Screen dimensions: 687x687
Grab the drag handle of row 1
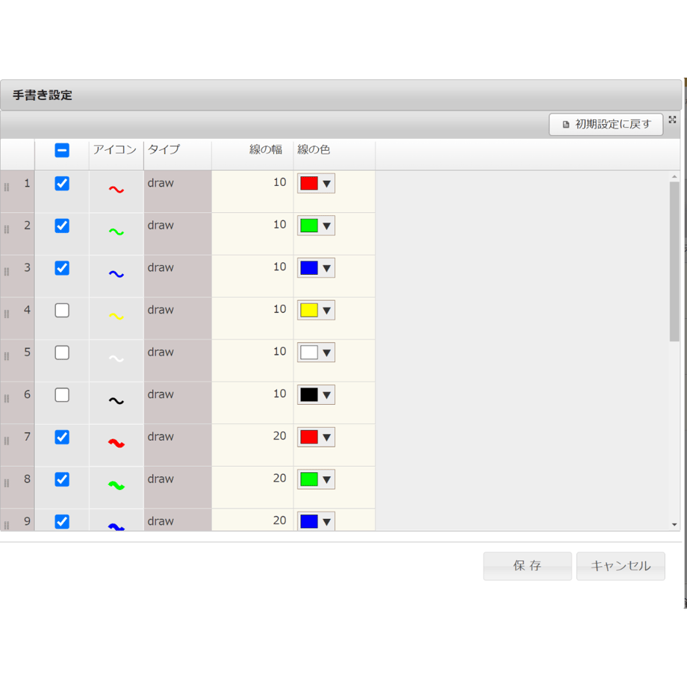tap(7, 187)
